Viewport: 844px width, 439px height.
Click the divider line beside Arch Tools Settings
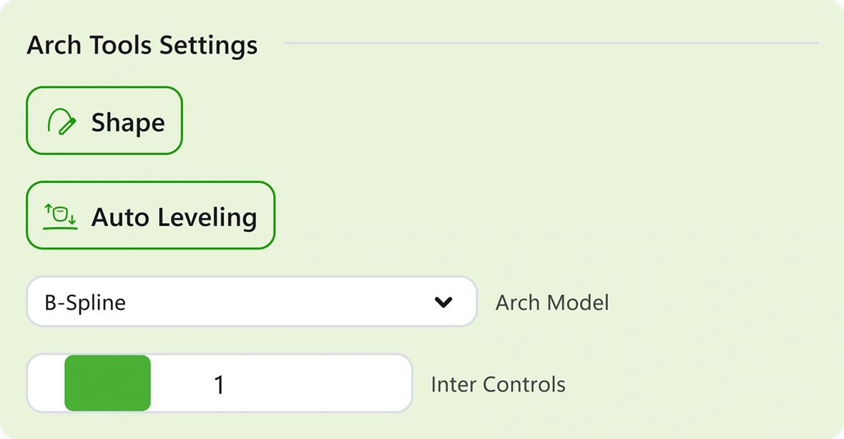click(551, 43)
